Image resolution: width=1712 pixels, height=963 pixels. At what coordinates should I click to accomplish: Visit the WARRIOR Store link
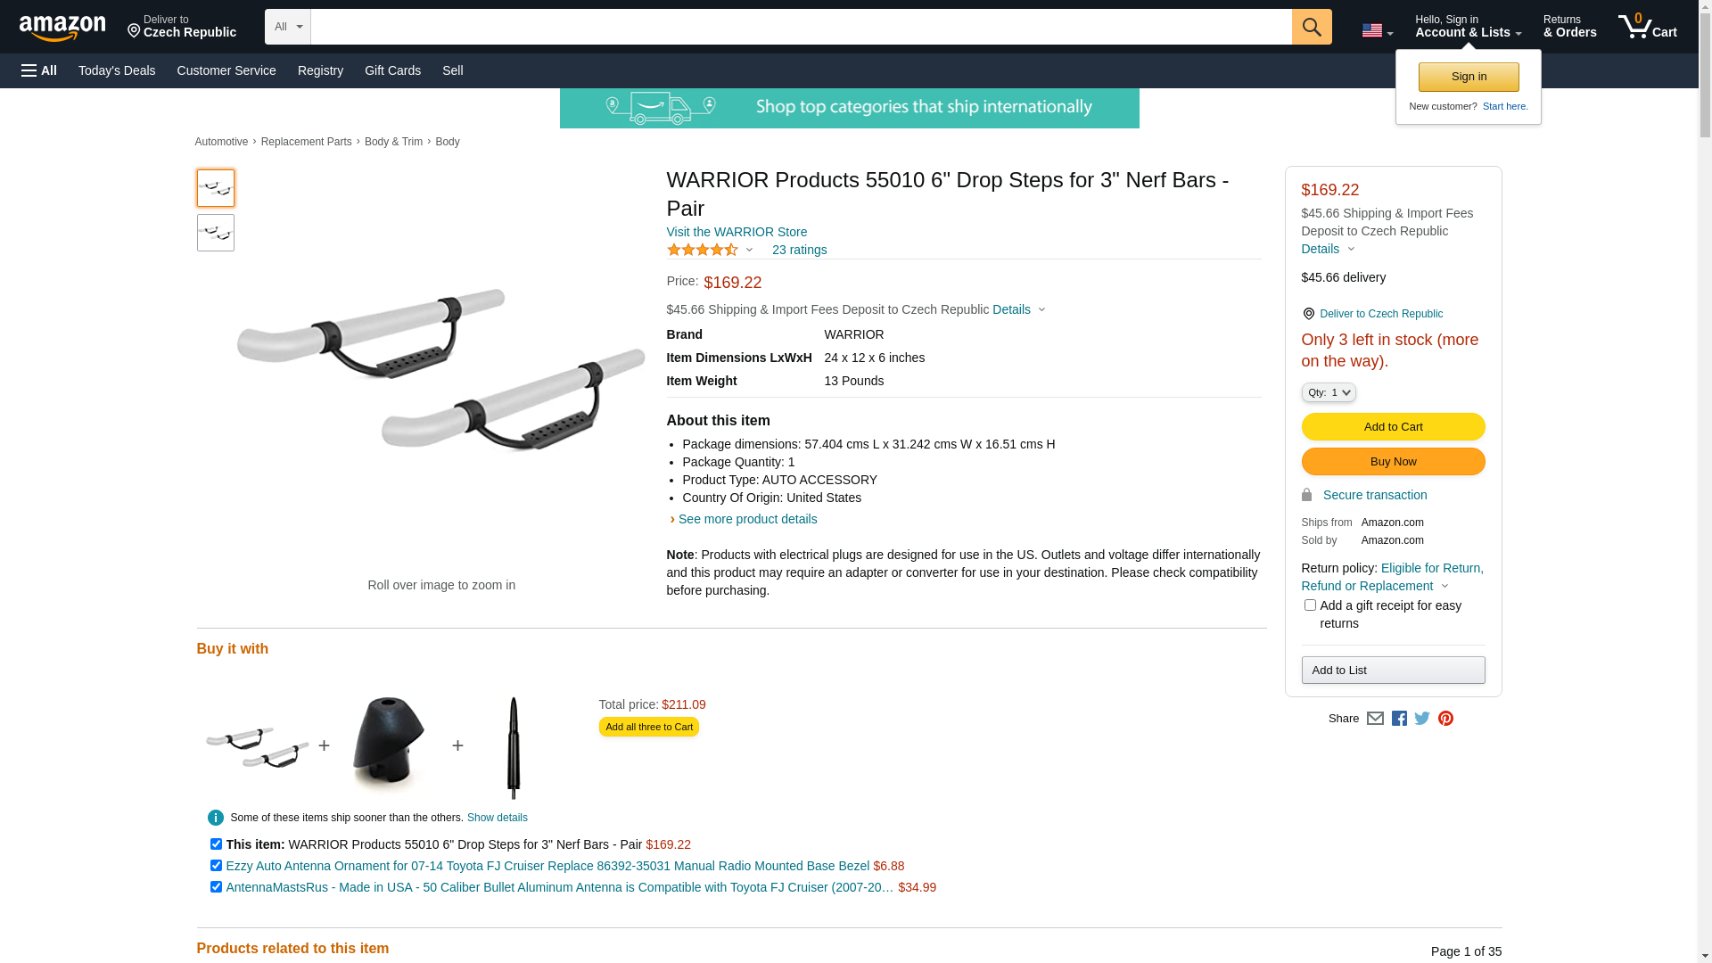click(737, 232)
